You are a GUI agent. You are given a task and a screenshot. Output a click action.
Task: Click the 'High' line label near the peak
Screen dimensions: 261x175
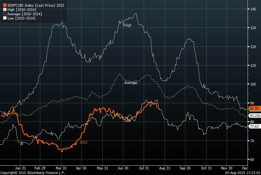pyautogui.click(x=128, y=25)
